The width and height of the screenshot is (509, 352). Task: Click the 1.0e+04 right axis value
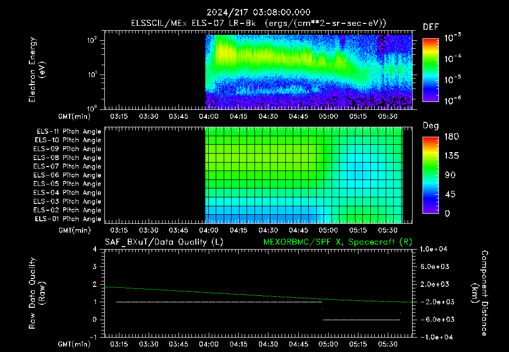433,249
